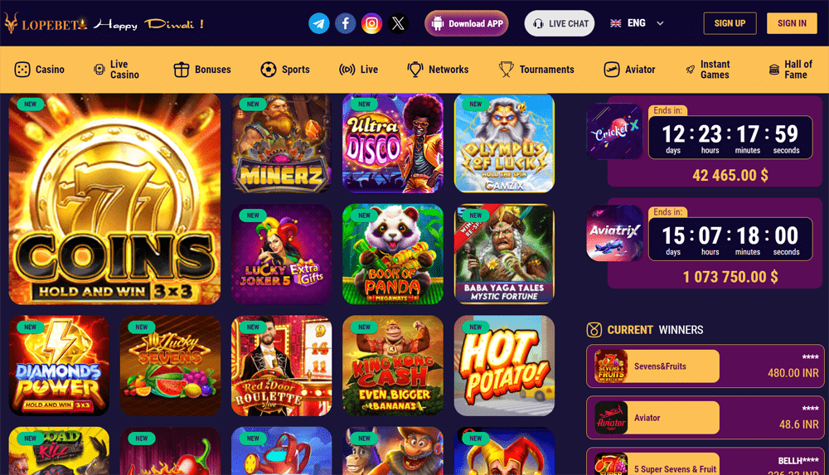Start a LIVE CHAT session
This screenshot has height=475, width=829.
click(560, 24)
